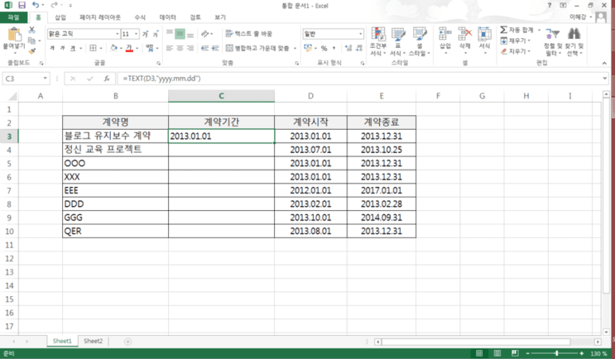Open Conditional Formatting (조건부 서식)
This screenshot has width=615, height=359.
tap(378, 41)
